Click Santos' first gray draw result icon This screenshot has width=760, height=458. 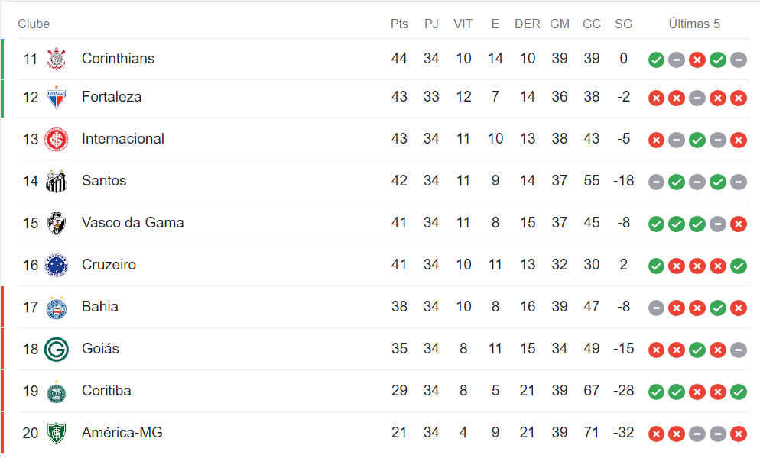pyautogui.click(x=656, y=182)
